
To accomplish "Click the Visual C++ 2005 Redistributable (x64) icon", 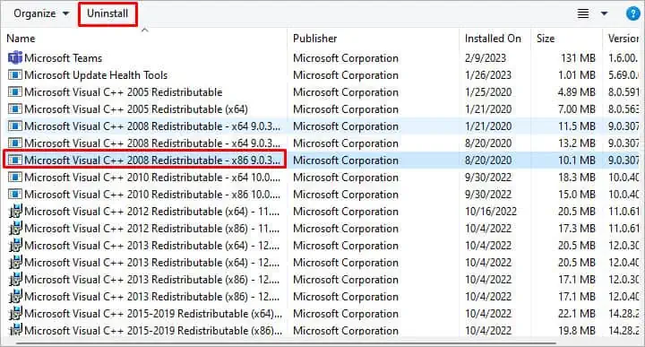I will [15, 109].
